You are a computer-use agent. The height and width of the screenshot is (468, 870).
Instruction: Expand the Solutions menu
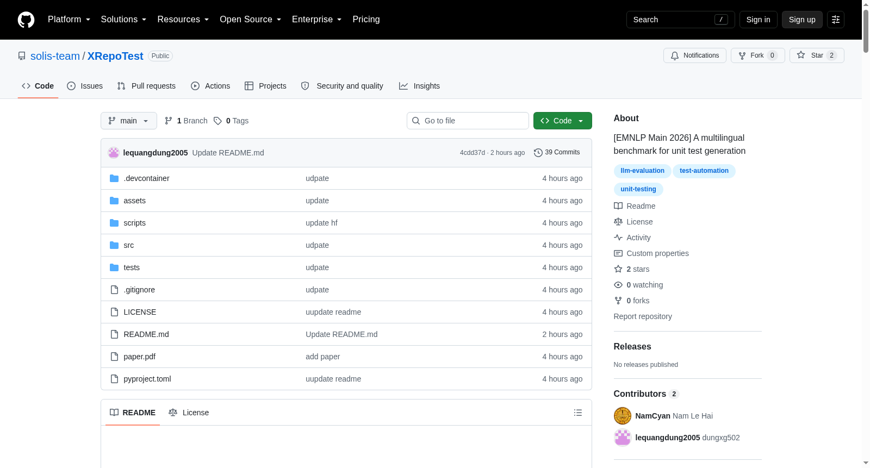(123, 20)
